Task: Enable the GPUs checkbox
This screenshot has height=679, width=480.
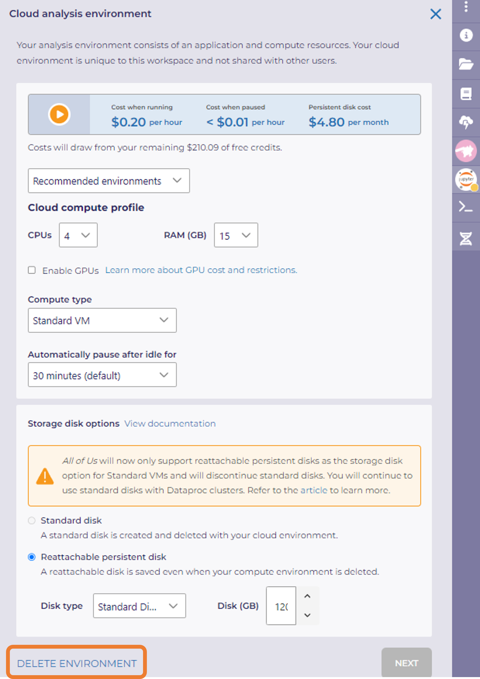Action: (x=32, y=270)
